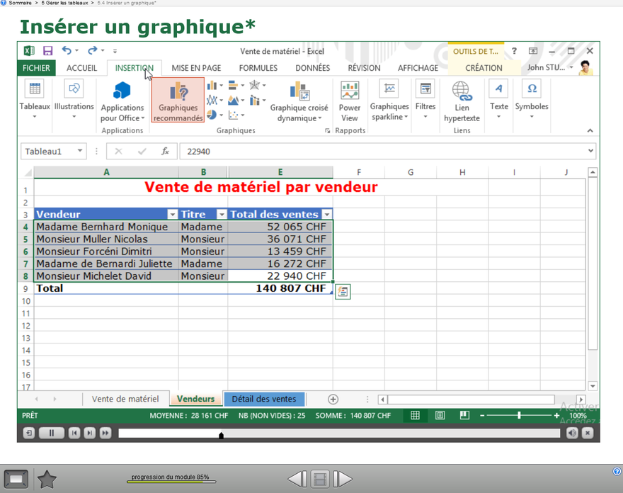Click the zoom slider in status bar
The width and height of the screenshot is (623, 493).
(519, 416)
